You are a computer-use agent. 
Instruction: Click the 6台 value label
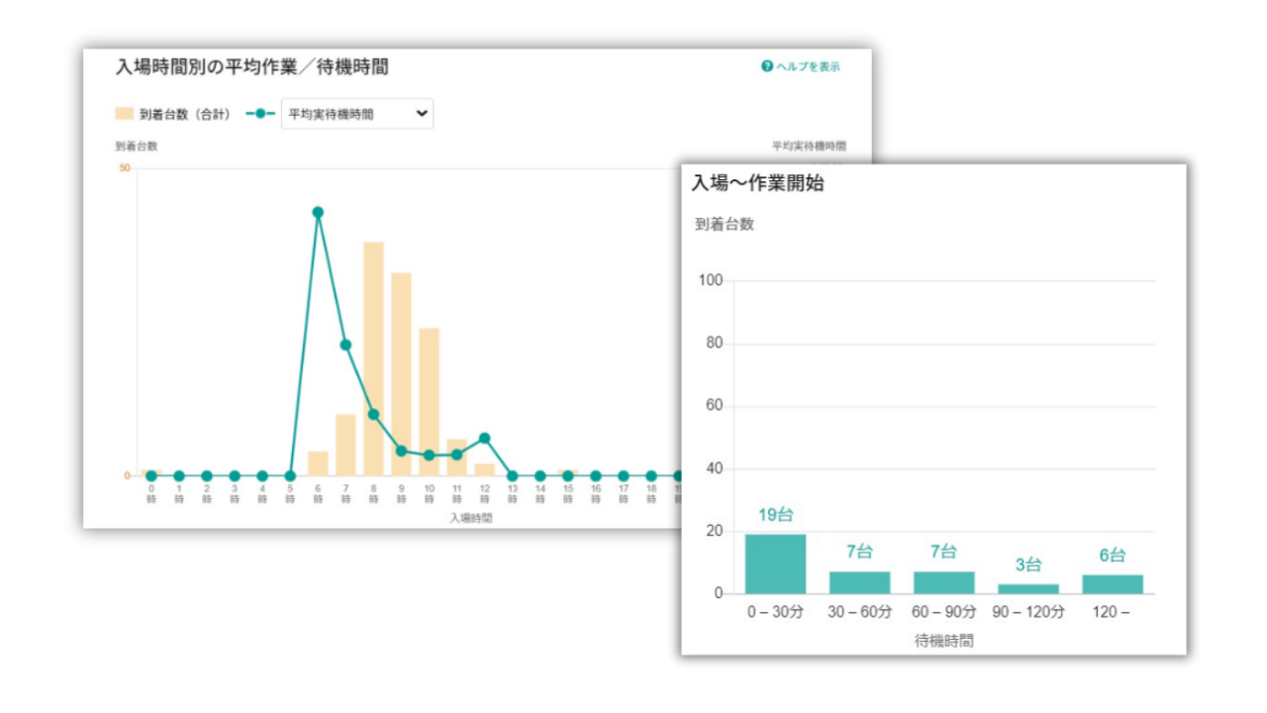[1113, 556]
